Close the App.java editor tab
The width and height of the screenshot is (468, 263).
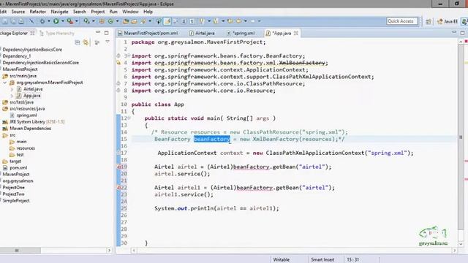pyautogui.click(x=296, y=33)
